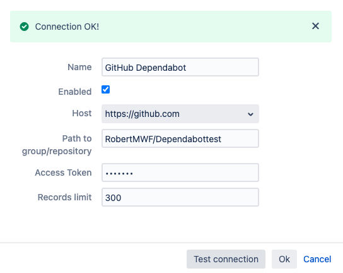Run Test connection
The width and height of the screenshot is (343, 273).
coord(226,259)
